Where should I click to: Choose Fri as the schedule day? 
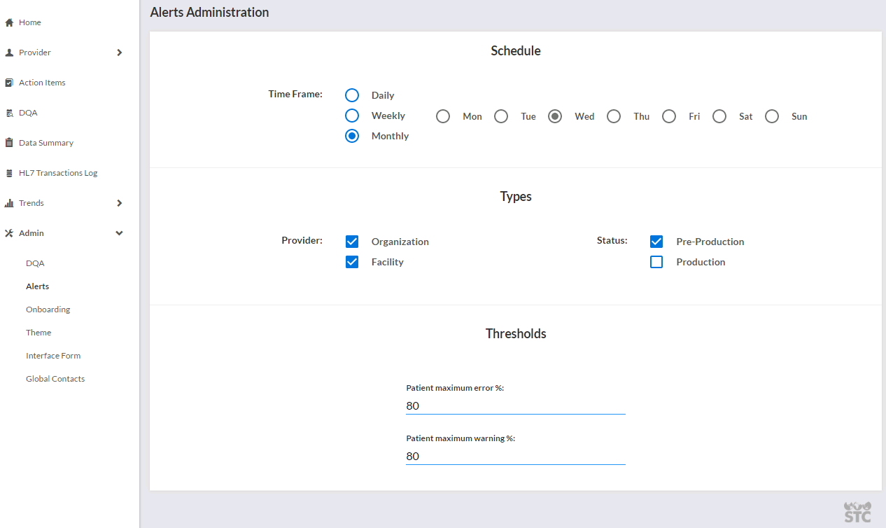(x=669, y=116)
